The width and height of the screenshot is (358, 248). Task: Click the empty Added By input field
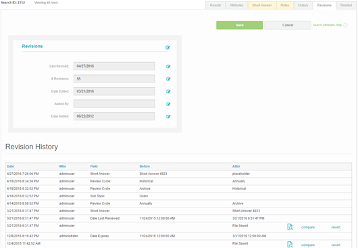pyautogui.click(x=114, y=104)
